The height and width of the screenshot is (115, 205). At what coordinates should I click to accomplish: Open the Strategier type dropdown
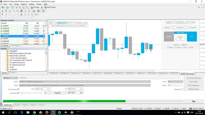[11, 78]
